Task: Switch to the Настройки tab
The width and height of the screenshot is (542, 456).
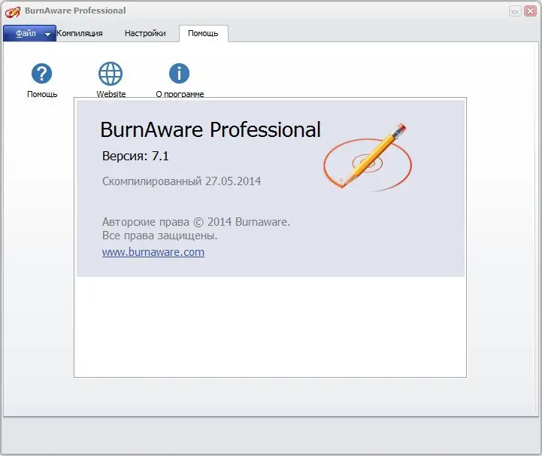Action: (145, 33)
